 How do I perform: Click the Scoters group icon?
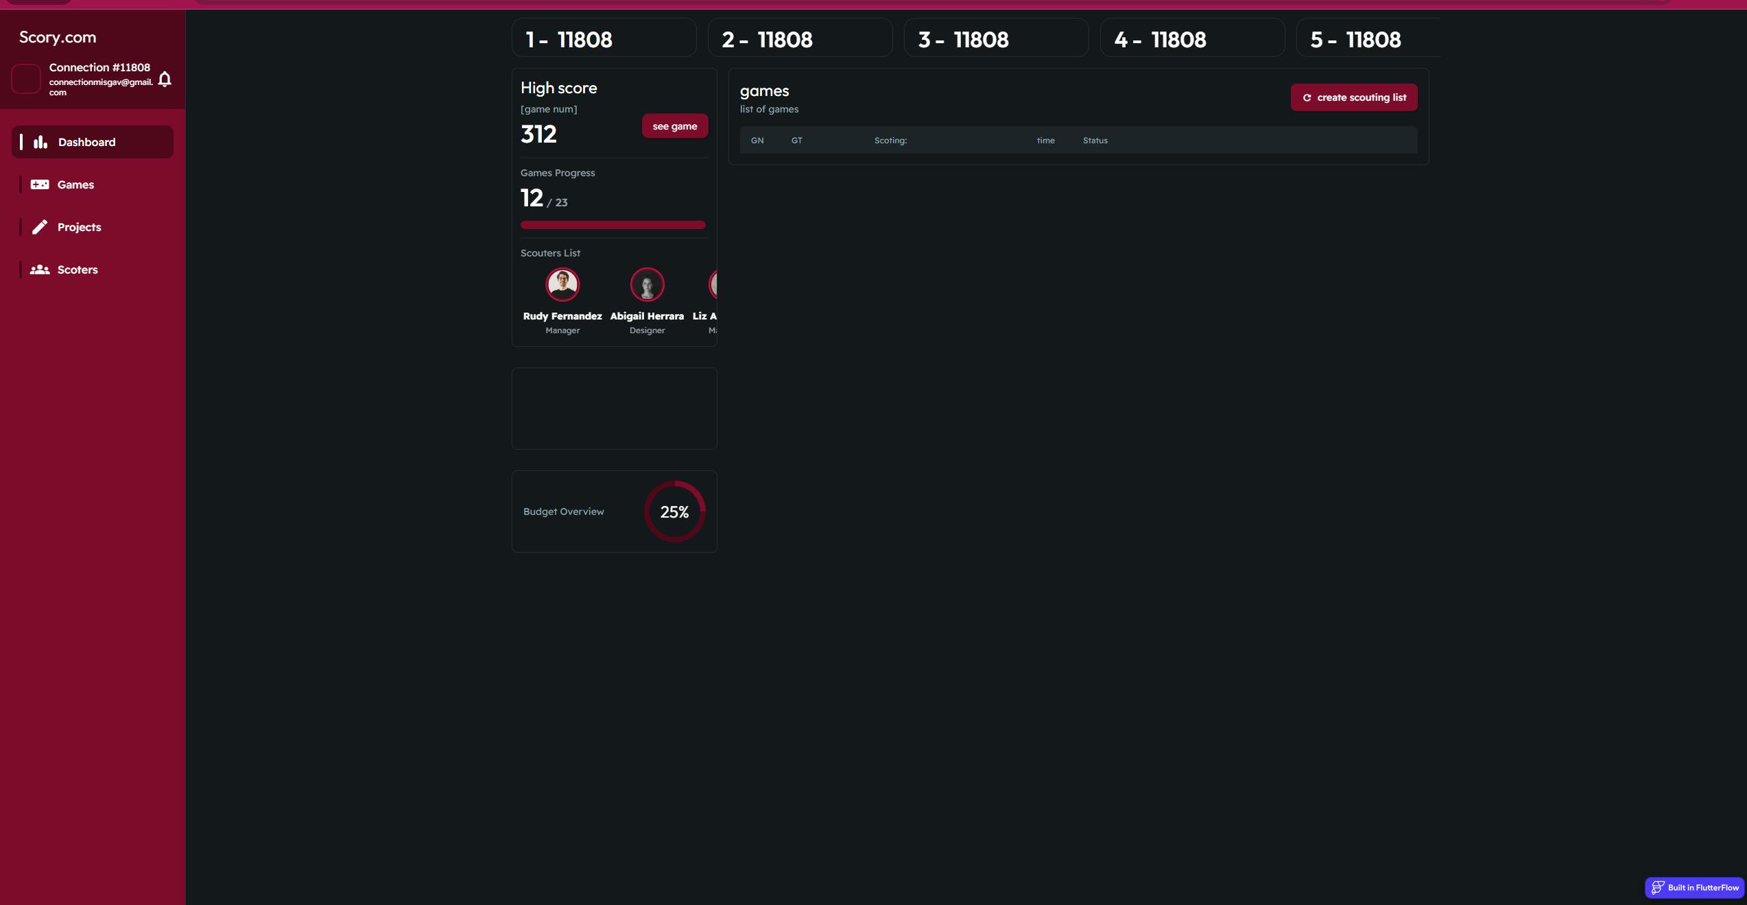pyautogui.click(x=40, y=269)
